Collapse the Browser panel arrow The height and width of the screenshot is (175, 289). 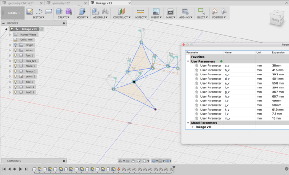coord(3,23)
